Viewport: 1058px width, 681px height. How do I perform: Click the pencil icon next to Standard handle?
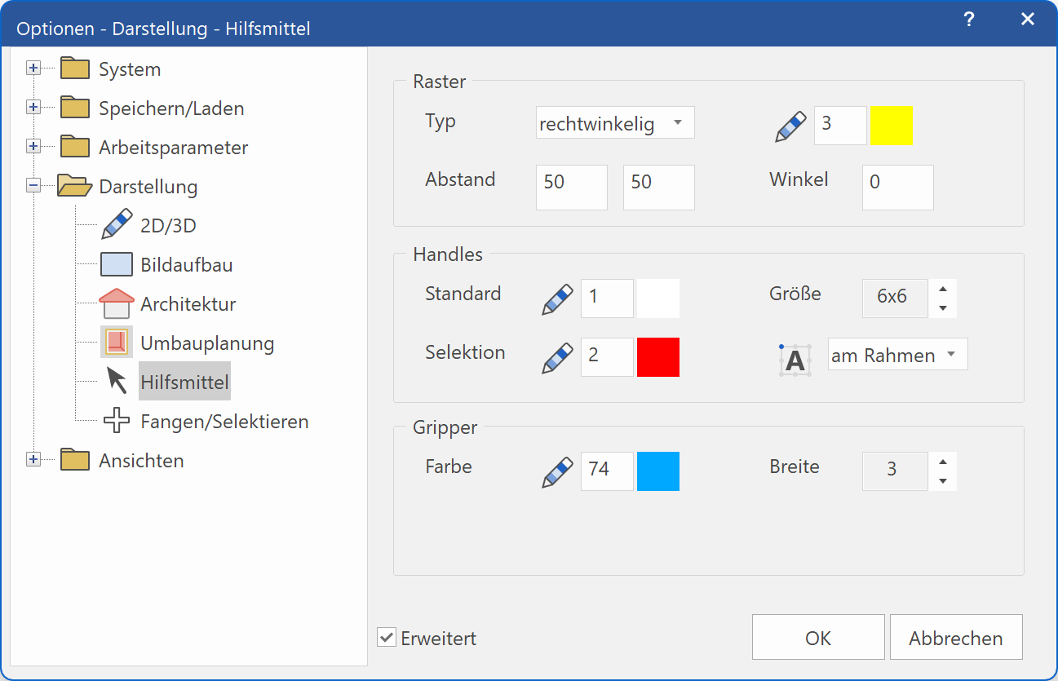tap(556, 298)
